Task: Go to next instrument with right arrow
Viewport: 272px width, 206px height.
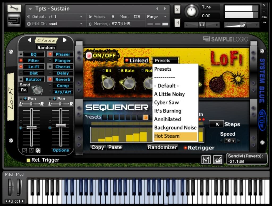Action: click(x=165, y=9)
